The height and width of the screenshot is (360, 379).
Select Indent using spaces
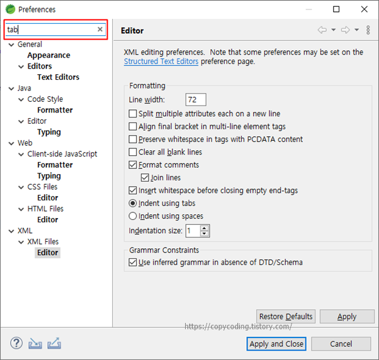click(x=133, y=216)
